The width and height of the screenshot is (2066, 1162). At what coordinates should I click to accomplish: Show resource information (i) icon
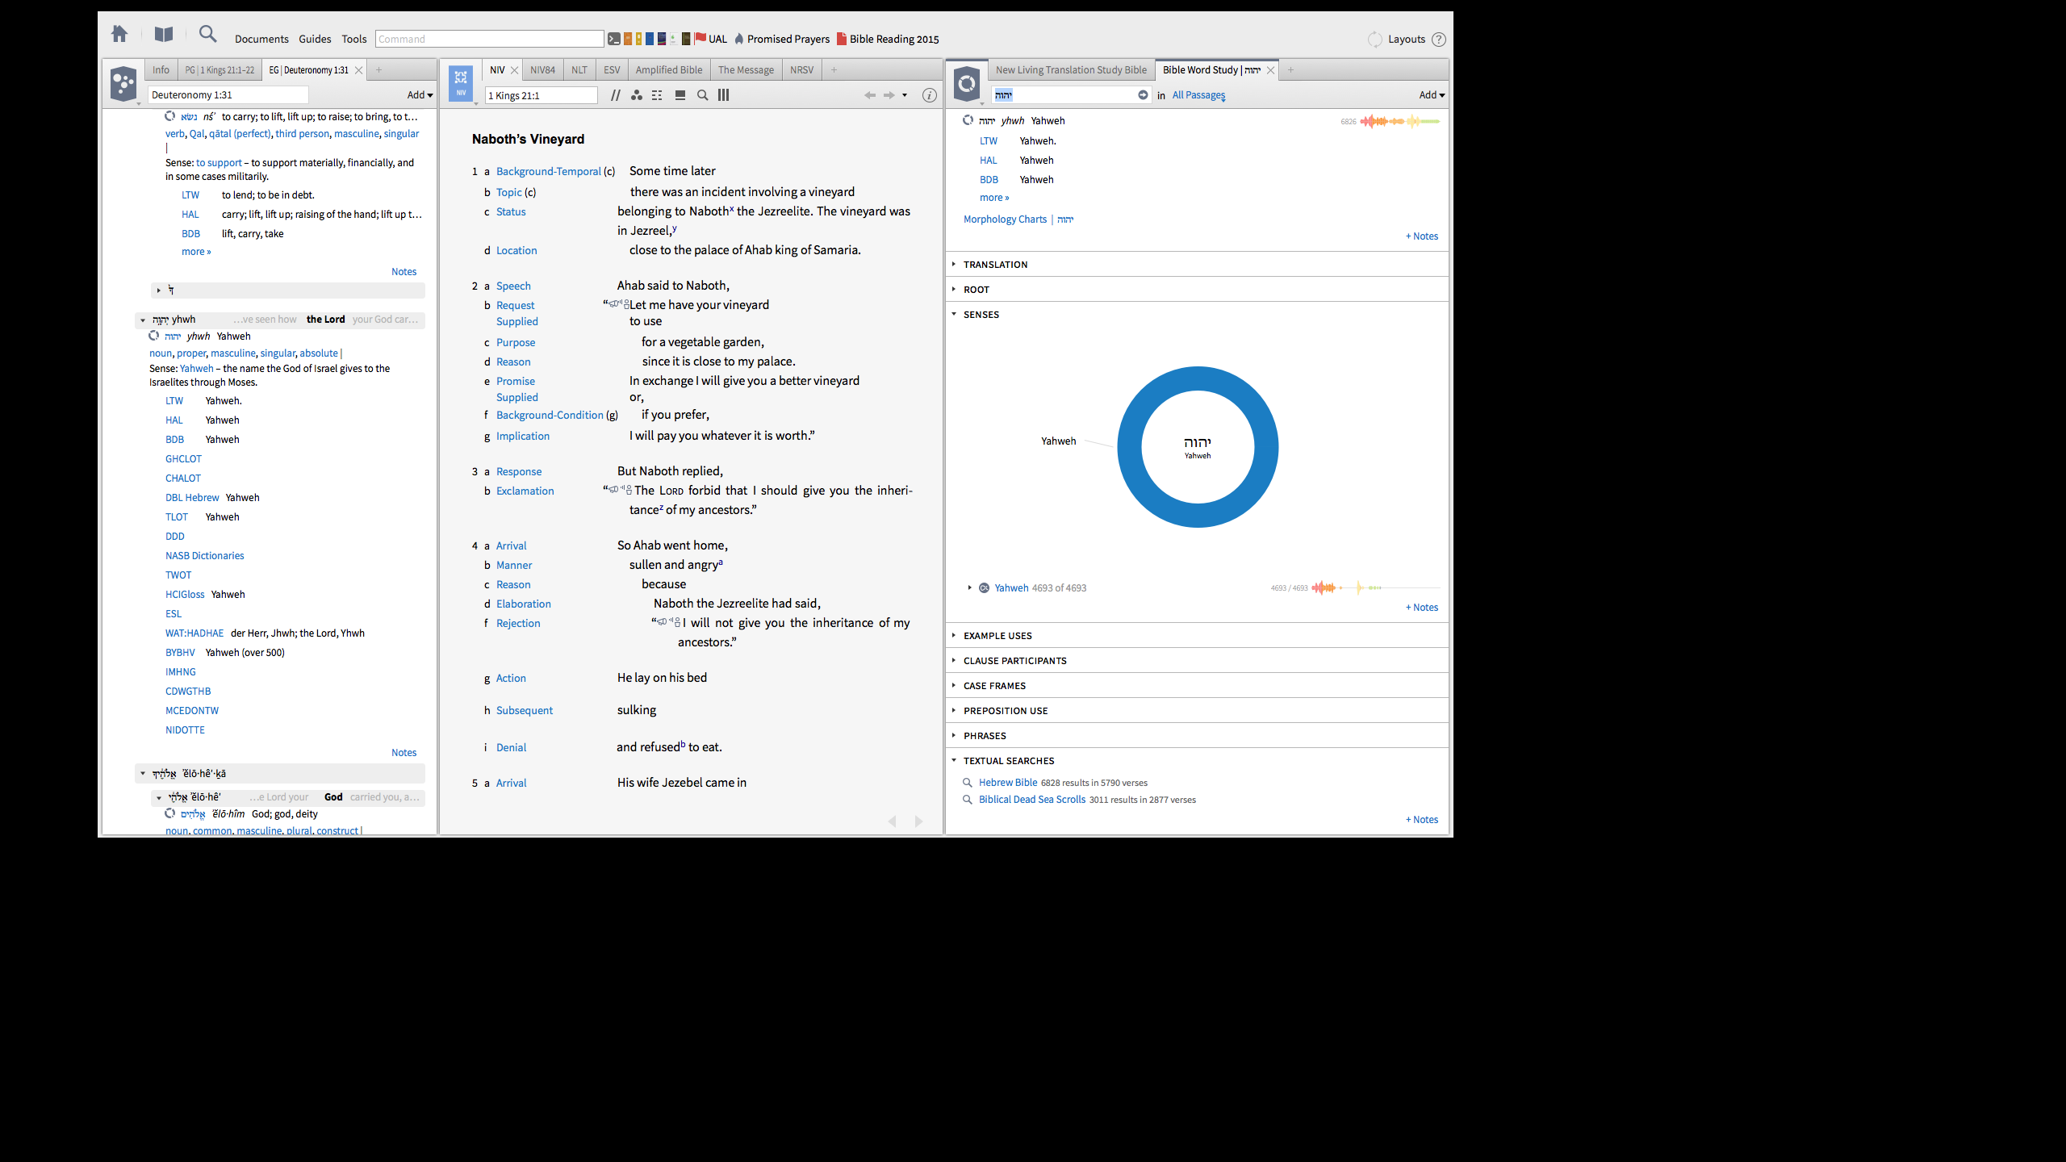coord(930,95)
